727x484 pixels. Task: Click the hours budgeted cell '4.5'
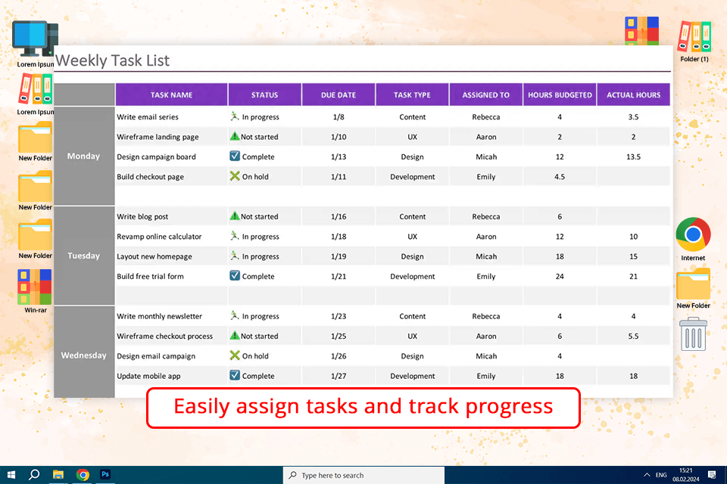click(x=560, y=176)
